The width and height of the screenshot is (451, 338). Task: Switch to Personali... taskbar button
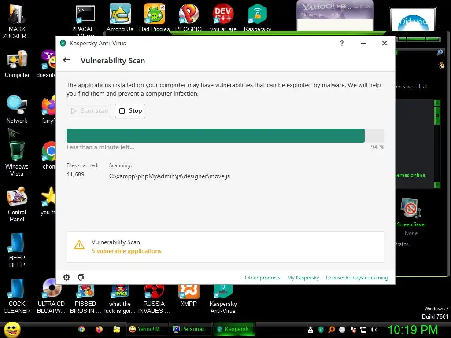(x=191, y=329)
